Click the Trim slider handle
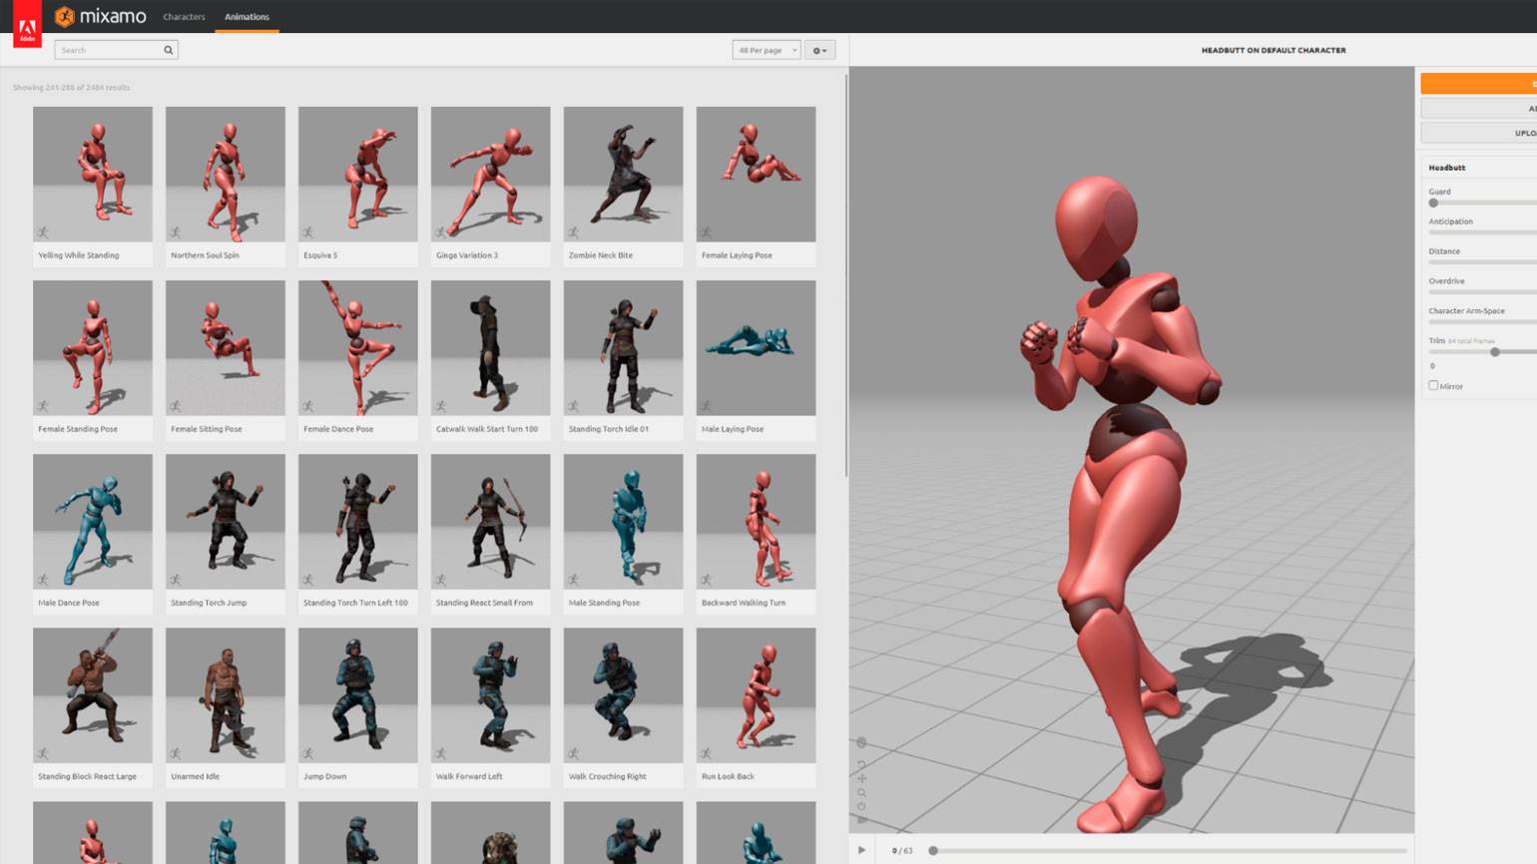 [x=1494, y=352]
